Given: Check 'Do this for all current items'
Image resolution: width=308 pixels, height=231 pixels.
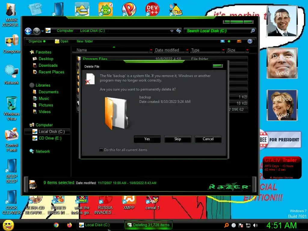Looking at the screenshot, I should coord(101,150).
